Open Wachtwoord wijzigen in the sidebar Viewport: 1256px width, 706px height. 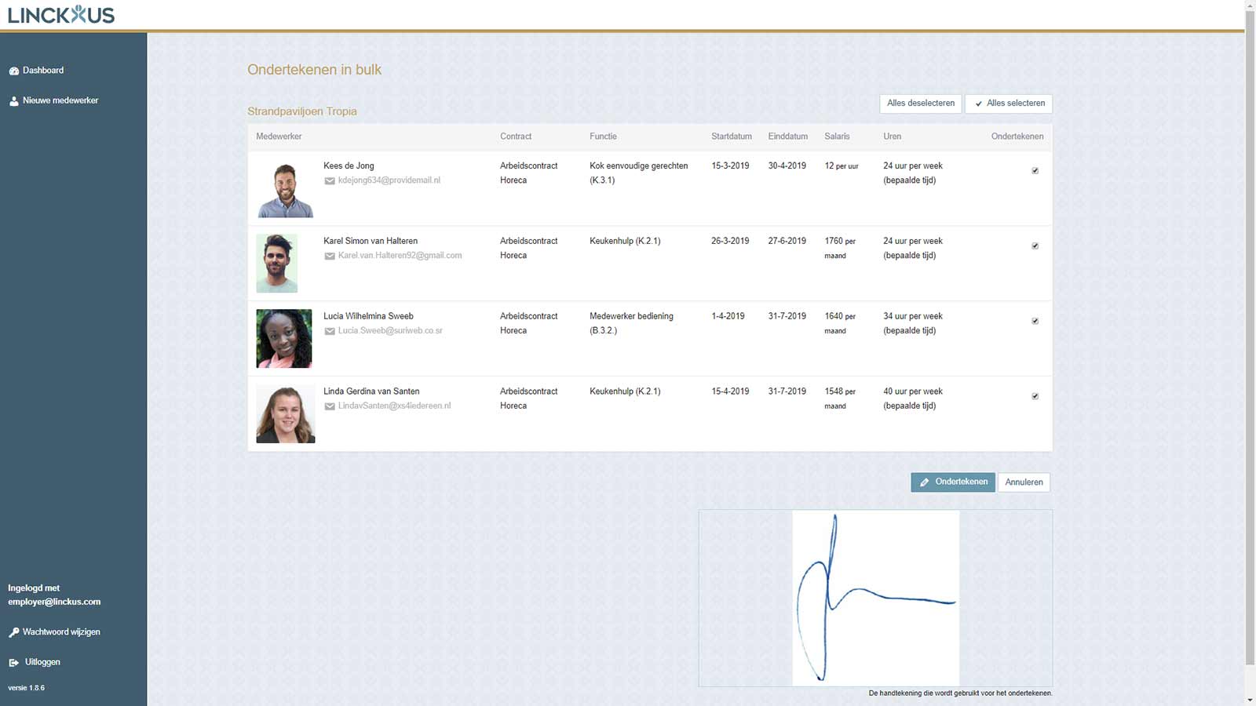61,632
